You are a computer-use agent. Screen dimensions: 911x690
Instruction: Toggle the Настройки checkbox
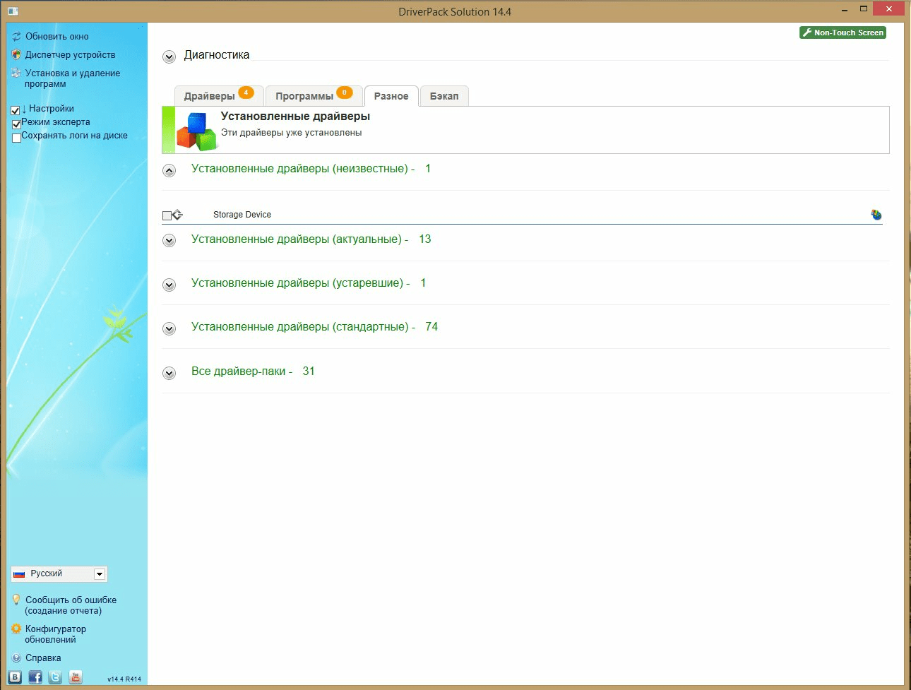(x=16, y=111)
